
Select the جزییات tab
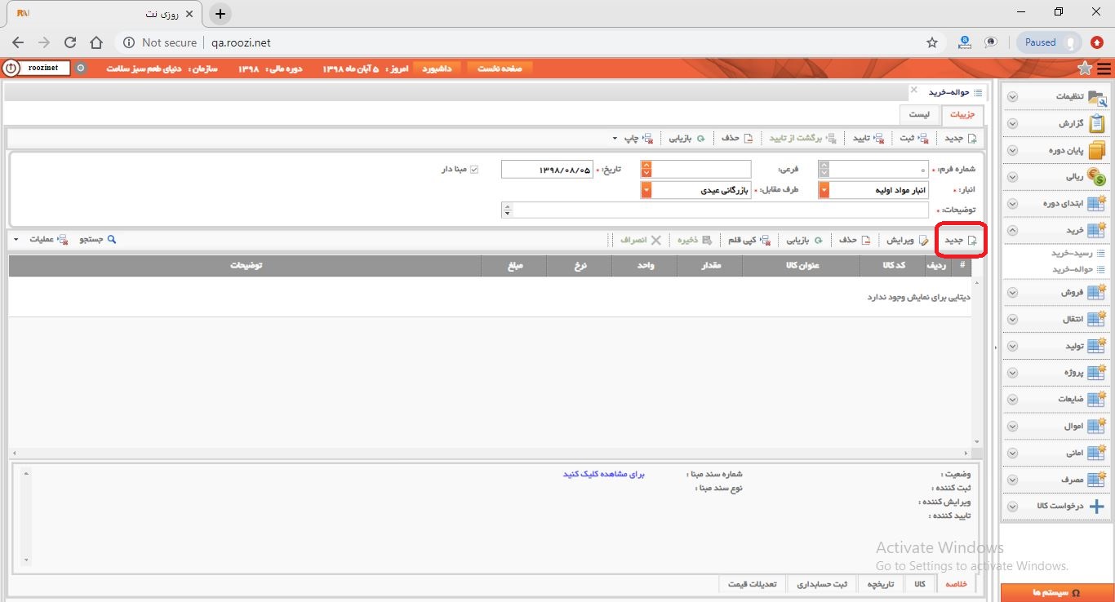pos(962,115)
